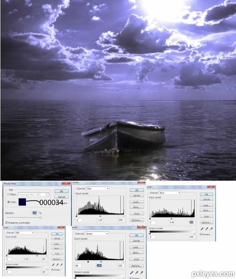Click the Green gamma field 1,44
The image size is (236, 279).
pyautogui.click(x=99, y=266)
